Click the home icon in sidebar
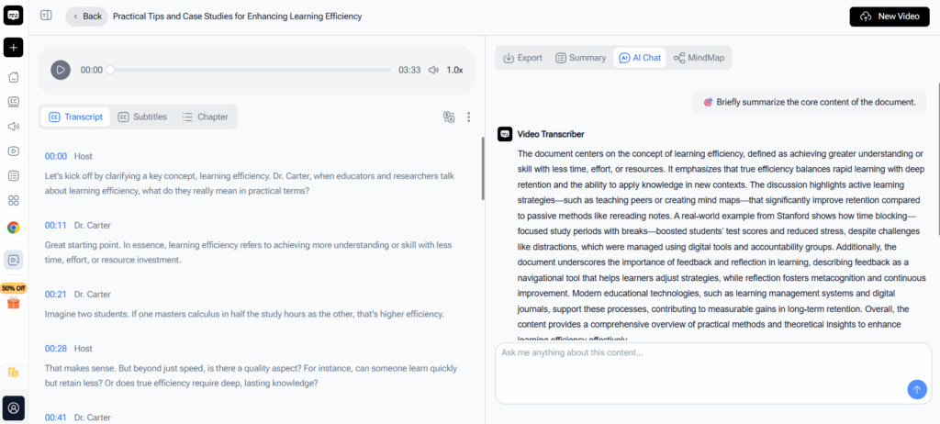The width and height of the screenshot is (940, 424). [x=14, y=77]
